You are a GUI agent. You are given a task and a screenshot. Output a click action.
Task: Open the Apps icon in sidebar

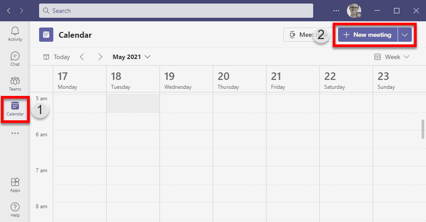15,185
